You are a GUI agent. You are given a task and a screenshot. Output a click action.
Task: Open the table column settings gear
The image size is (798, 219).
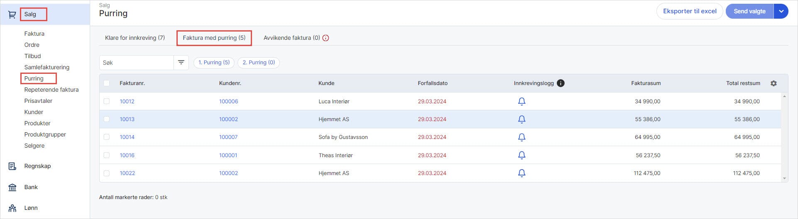(x=774, y=83)
